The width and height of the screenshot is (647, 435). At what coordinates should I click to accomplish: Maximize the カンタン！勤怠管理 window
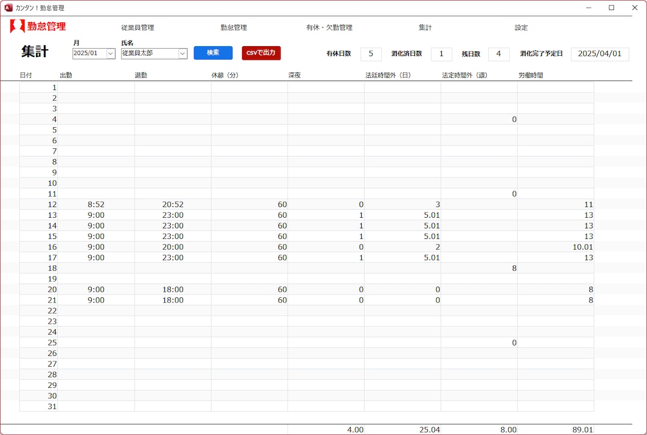pyautogui.click(x=611, y=8)
